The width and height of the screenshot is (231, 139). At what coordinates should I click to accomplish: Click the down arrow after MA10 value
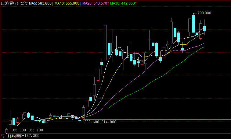click(x=80, y=3)
